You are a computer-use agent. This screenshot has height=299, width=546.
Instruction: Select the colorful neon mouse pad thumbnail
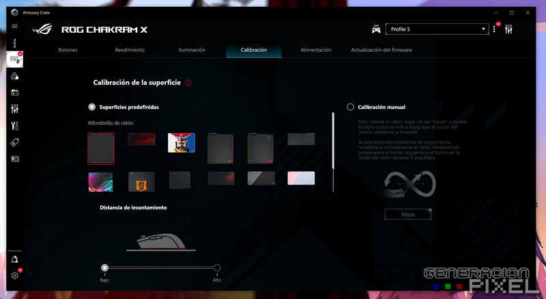100,182
